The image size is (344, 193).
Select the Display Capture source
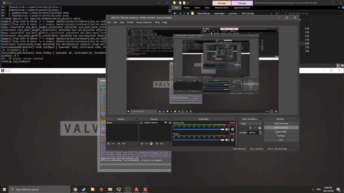151,122
